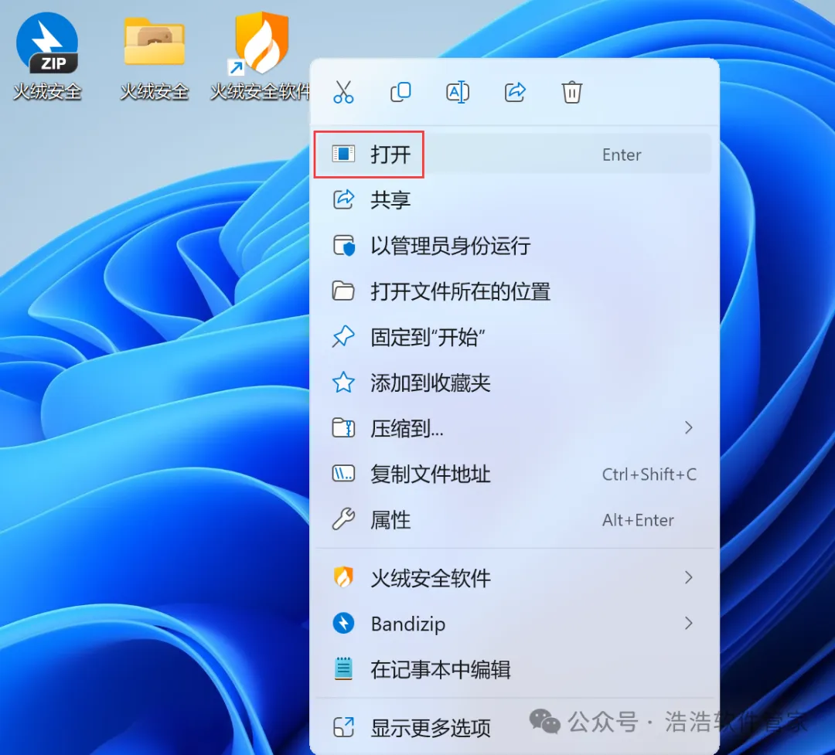Choose 添加到收藏夹
835x755 pixels.
(514, 383)
